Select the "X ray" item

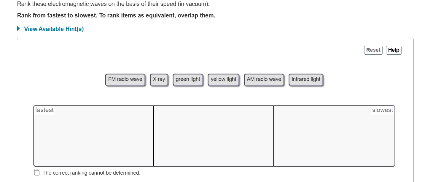pyautogui.click(x=159, y=79)
